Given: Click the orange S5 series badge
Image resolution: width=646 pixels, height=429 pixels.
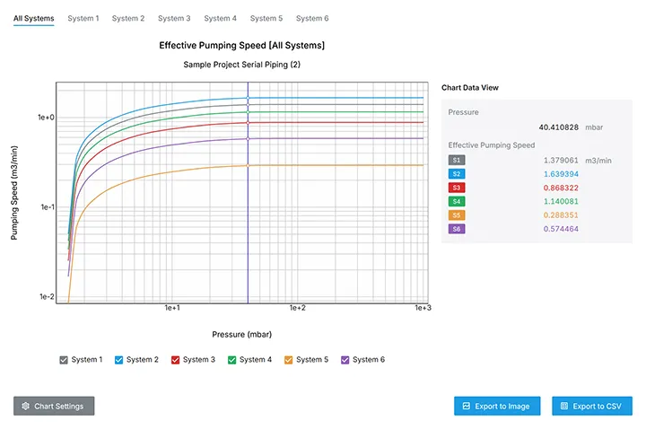Looking at the screenshot, I should point(456,215).
